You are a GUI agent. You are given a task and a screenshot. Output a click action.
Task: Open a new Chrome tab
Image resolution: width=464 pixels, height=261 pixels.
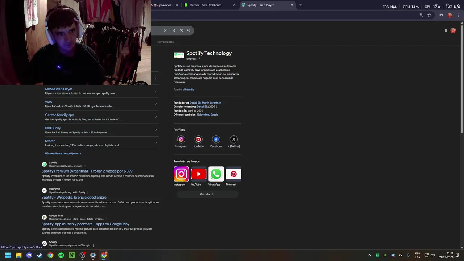[301, 5]
